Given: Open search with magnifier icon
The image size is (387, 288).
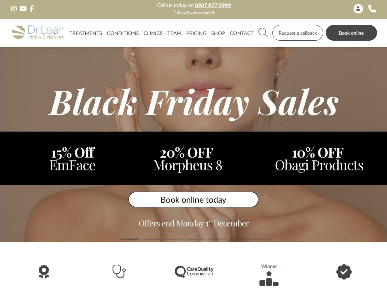Looking at the screenshot, I should point(263,33).
